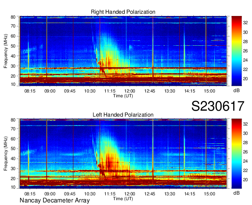Click the "40" frequency tick of Left Handed plot

click(x=13, y=159)
